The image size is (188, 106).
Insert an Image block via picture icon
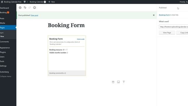click(118, 82)
